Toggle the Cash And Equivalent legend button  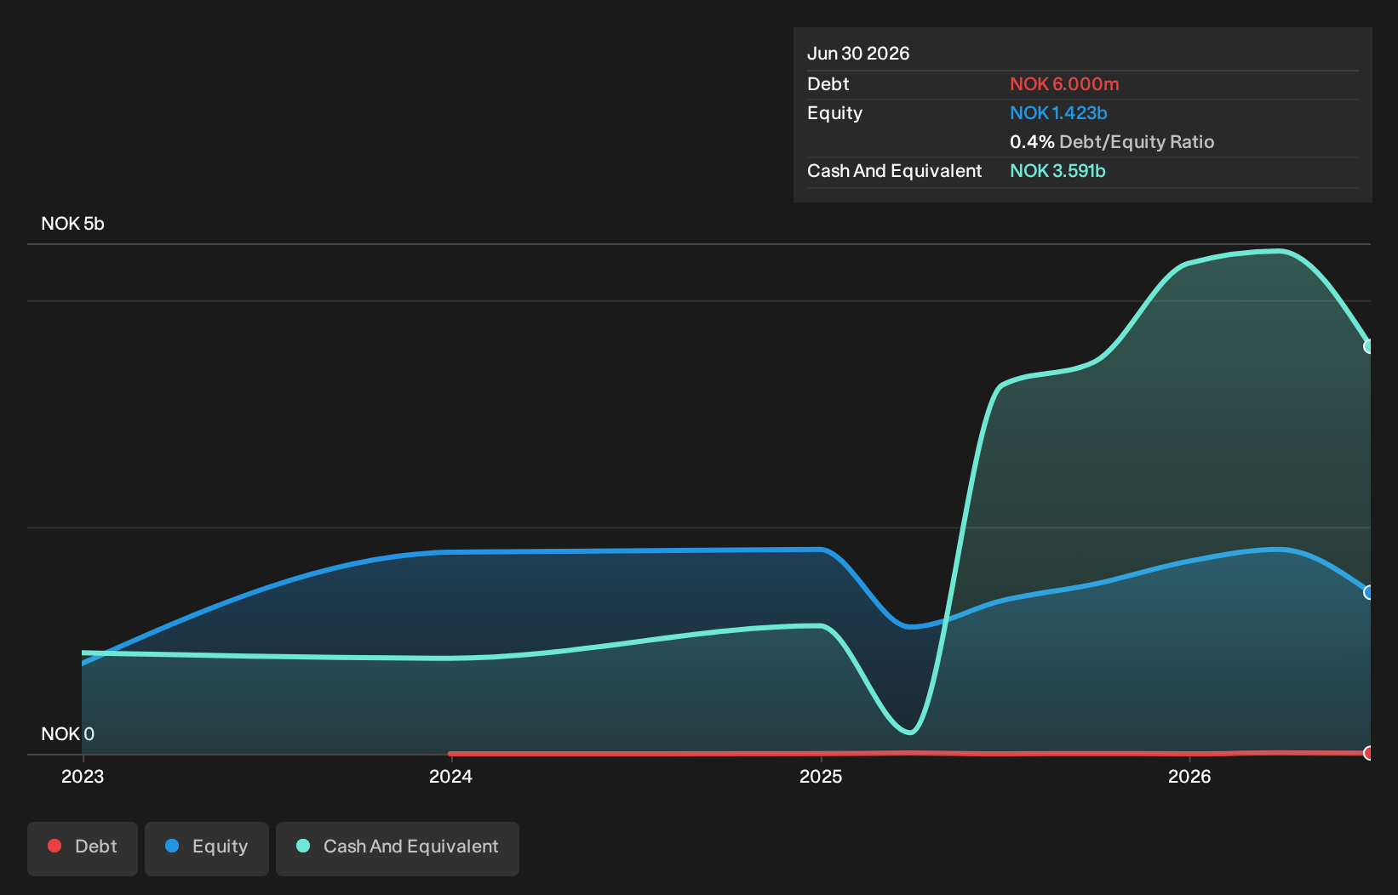pyautogui.click(x=398, y=848)
